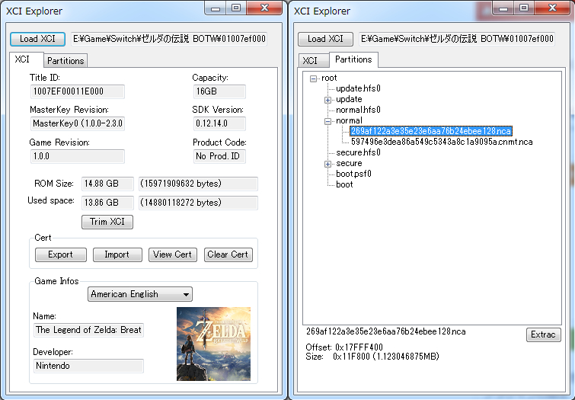Export the certificate
The image size is (575, 400).
(60, 254)
